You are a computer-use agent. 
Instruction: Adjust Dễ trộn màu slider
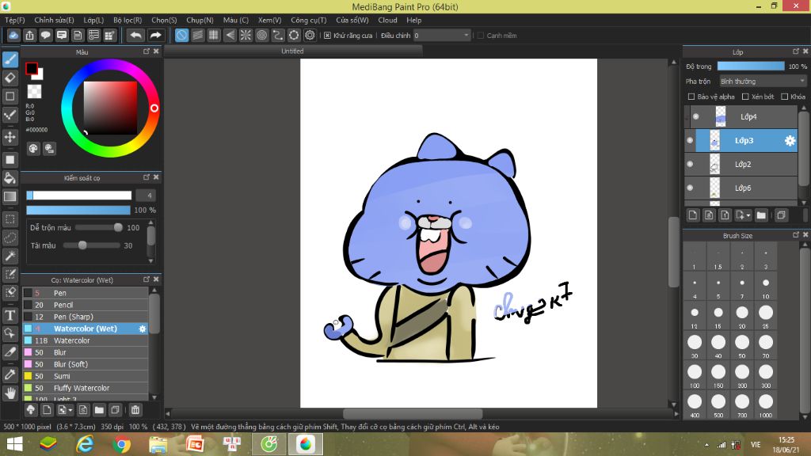coord(100,227)
